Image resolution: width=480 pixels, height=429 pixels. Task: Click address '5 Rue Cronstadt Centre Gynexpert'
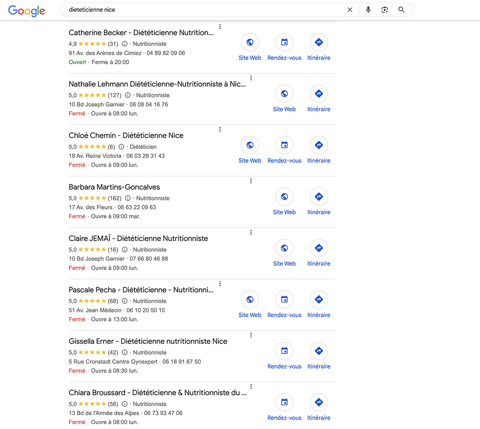[x=113, y=361]
